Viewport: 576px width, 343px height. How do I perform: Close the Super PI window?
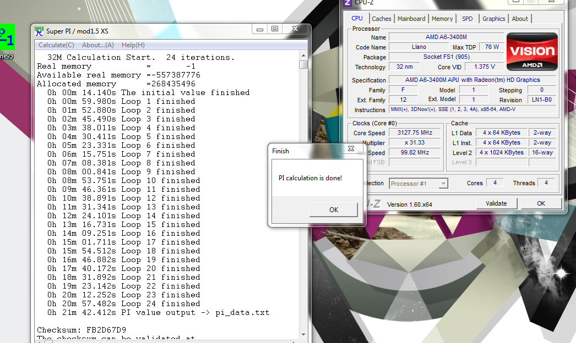(295, 29)
